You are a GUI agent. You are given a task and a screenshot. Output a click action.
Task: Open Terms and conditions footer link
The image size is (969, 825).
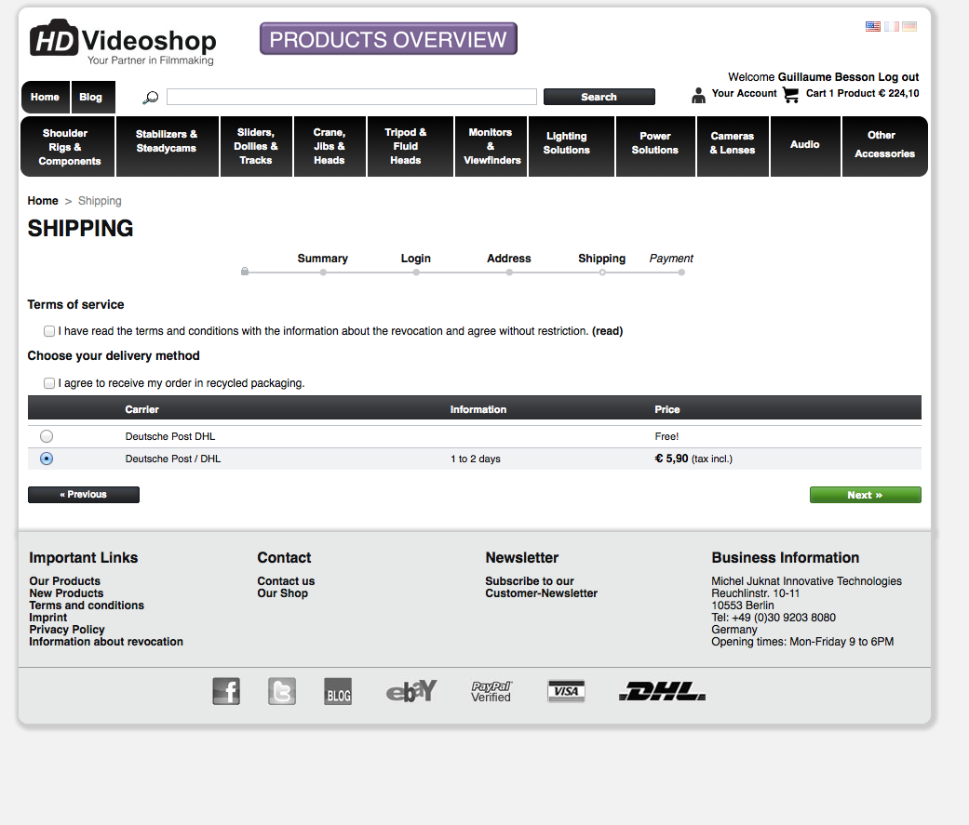[87, 605]
